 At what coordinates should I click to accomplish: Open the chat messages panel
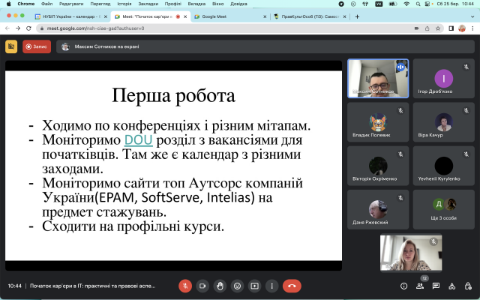click(x=437, y=286)
